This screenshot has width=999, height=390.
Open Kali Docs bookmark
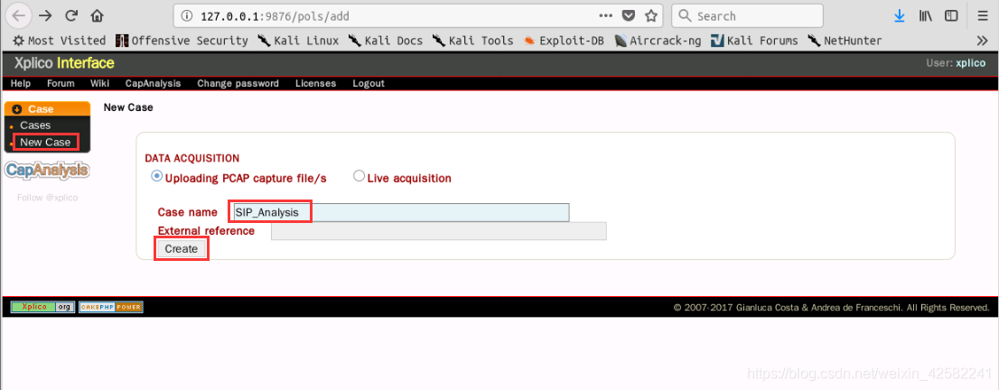[x=386, y=41]
